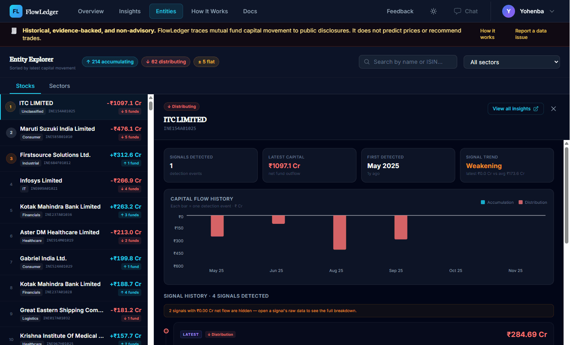
Task: Select Gabriel India Ltd. row
Action: click(74, 262)
